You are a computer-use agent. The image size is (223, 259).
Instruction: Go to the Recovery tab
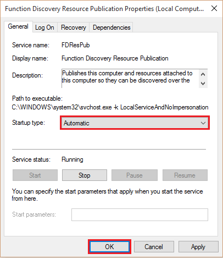point(74,27)
